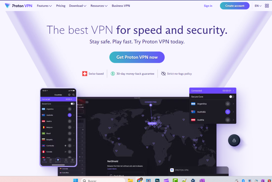Expand the Download dropdown menu
Screen dimensions: 272x182
[x=78, y=6]
